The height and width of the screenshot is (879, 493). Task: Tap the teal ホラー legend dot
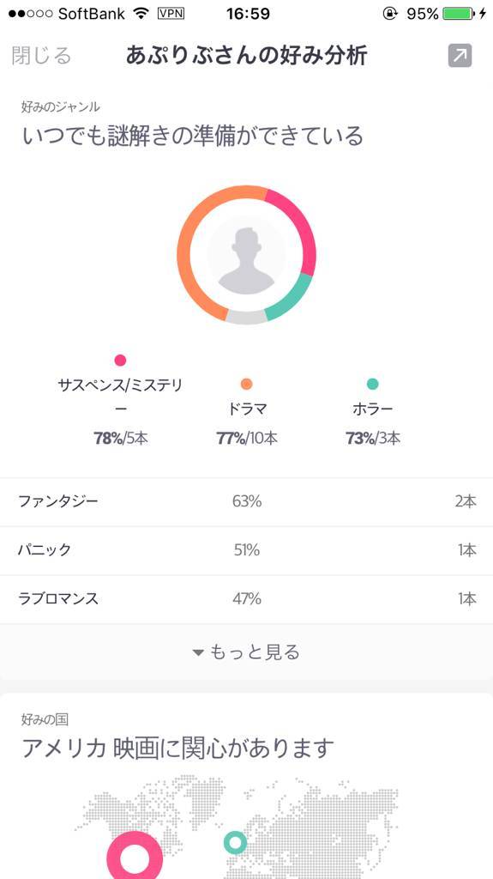coord(373,384)
